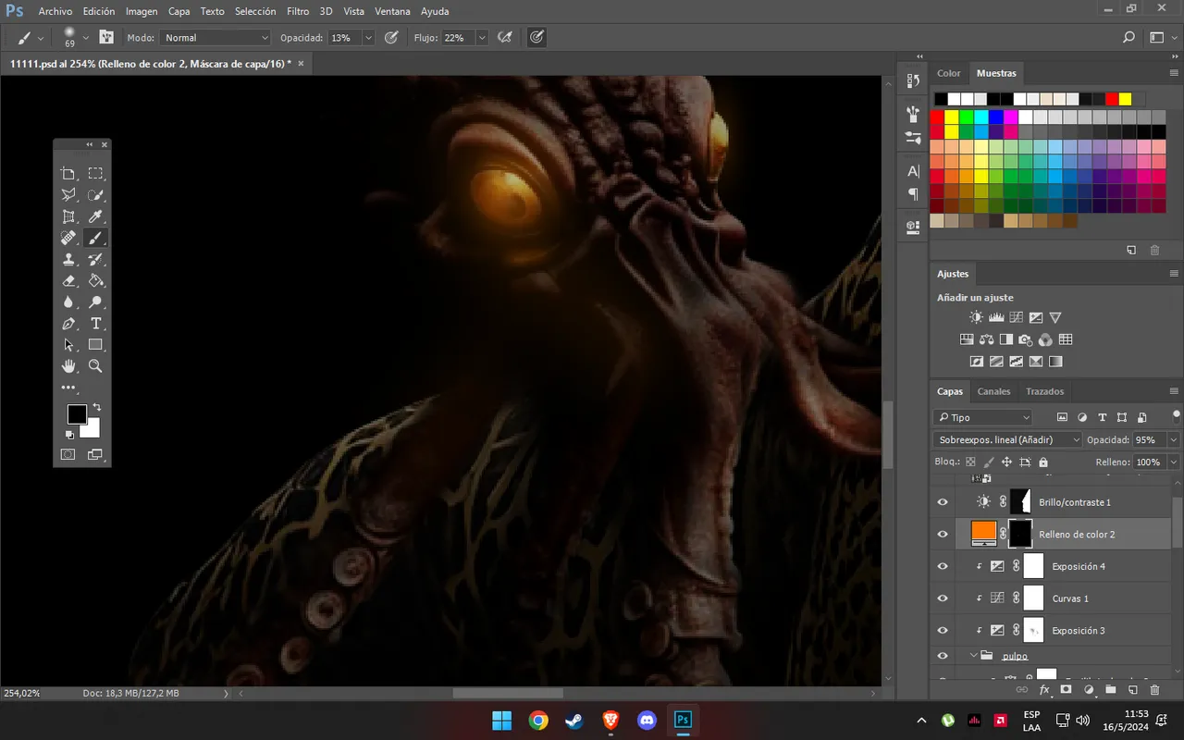This screenshot has width=1184, height=740.
Task: Open the Flujo slider arrow
Action: [482, 38]
